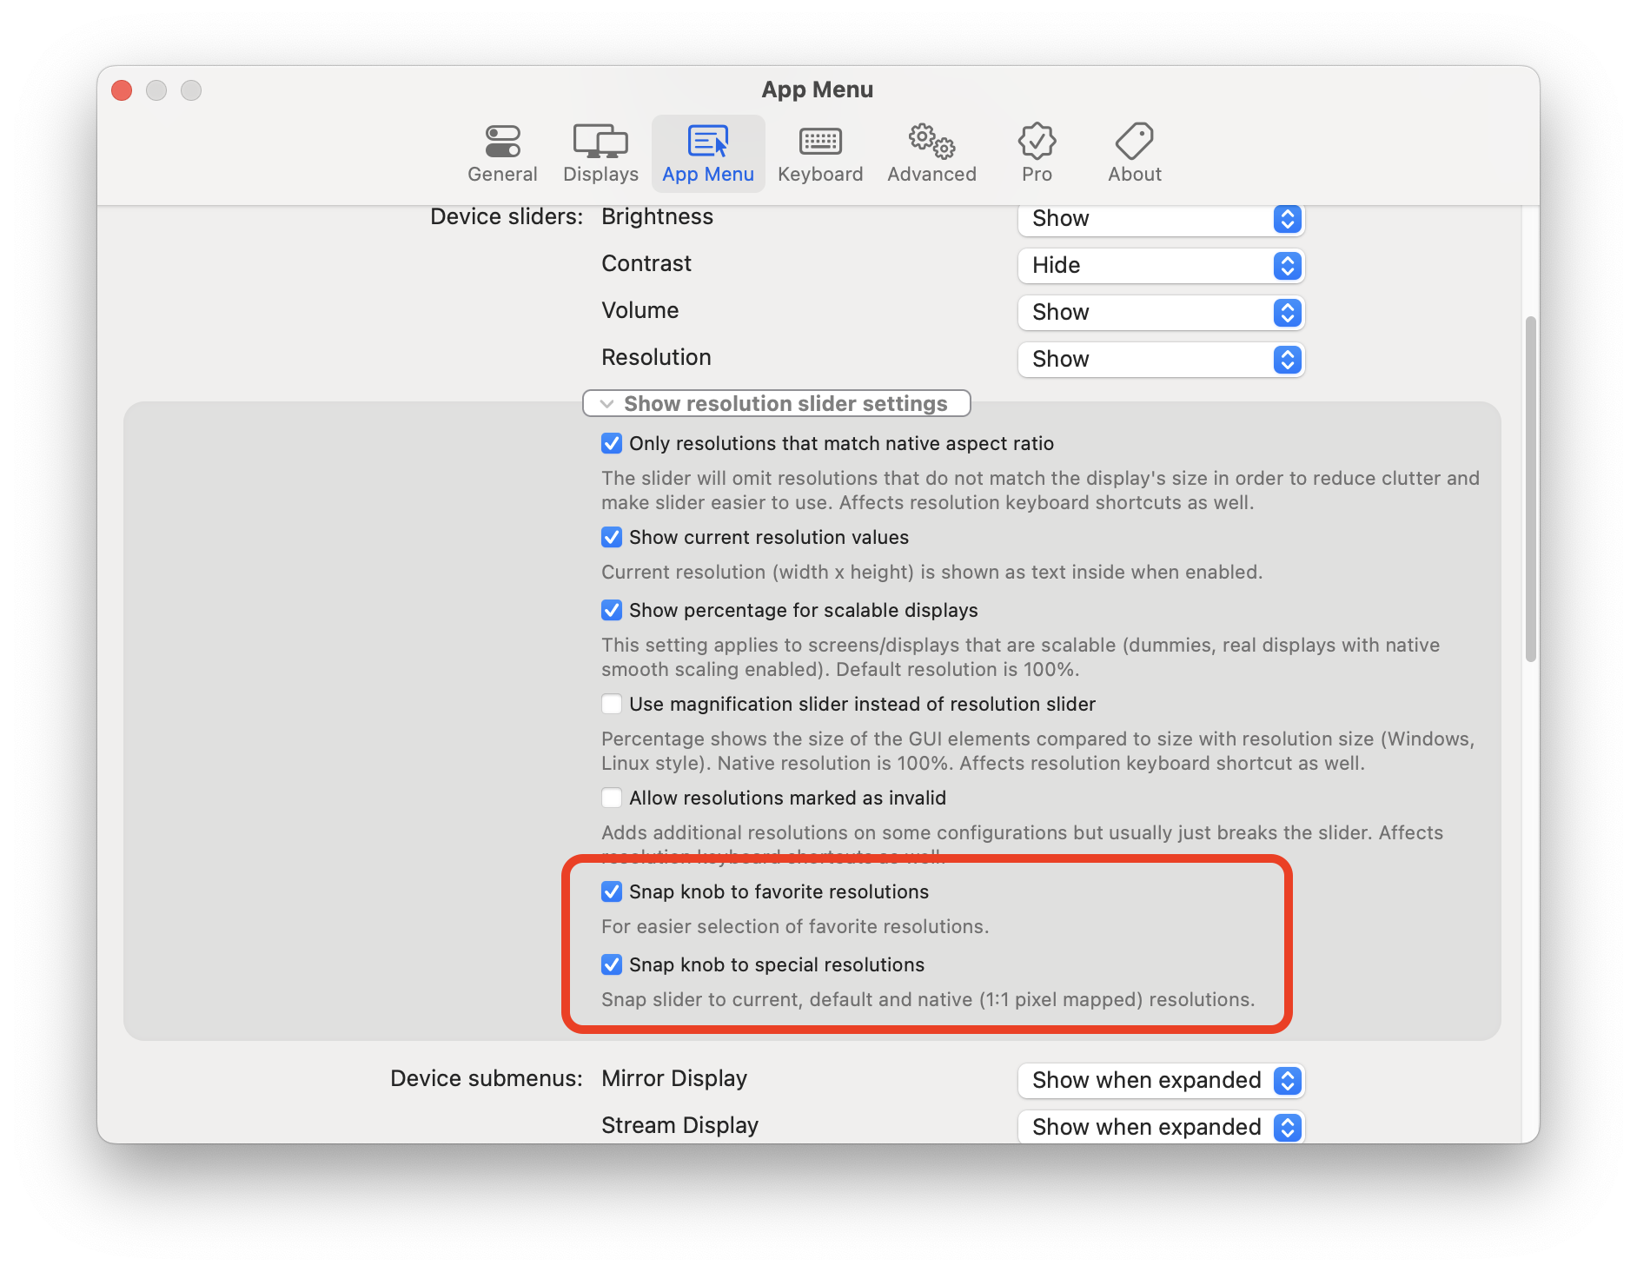Open the Pro tab
1637x1272 pixels.
[1037, 154]
